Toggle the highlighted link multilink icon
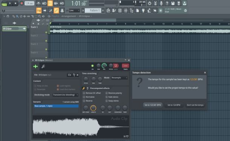 pos(56,11)
